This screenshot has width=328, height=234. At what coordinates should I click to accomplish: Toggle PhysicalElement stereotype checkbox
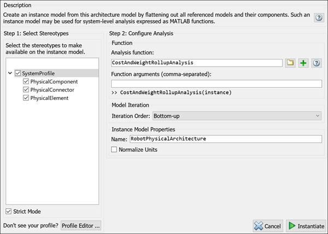[26, 98]
